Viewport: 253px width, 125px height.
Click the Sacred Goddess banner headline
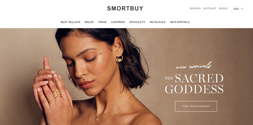tap(194, 84)
